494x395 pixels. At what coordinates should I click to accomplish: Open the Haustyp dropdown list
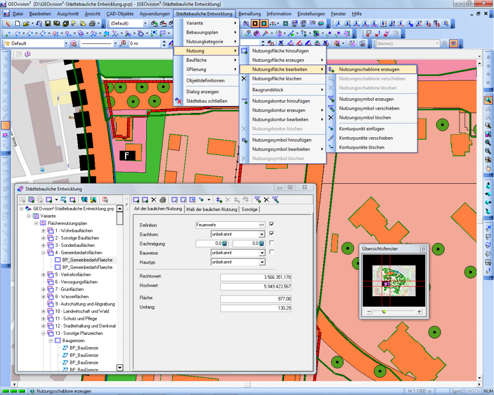pyautogui.click(x=262, y=262)
